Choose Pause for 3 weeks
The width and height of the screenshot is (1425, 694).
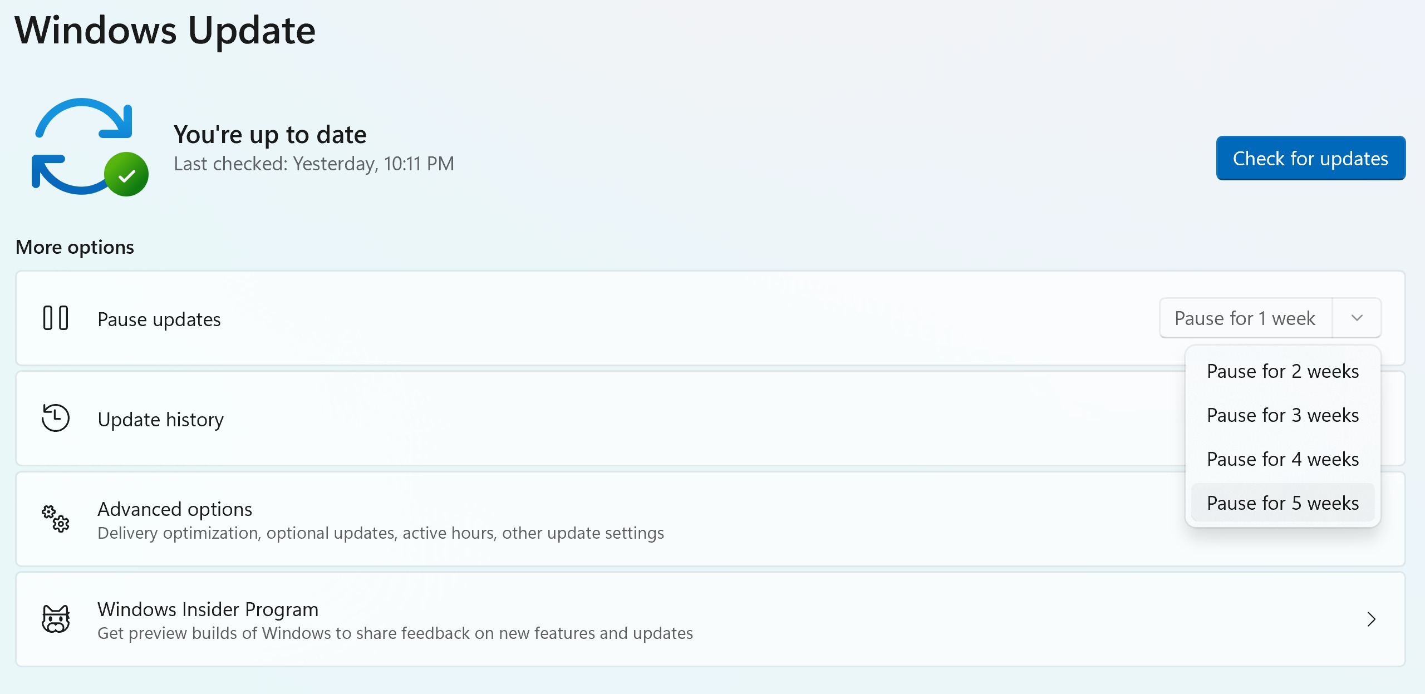coord(1282,415)
